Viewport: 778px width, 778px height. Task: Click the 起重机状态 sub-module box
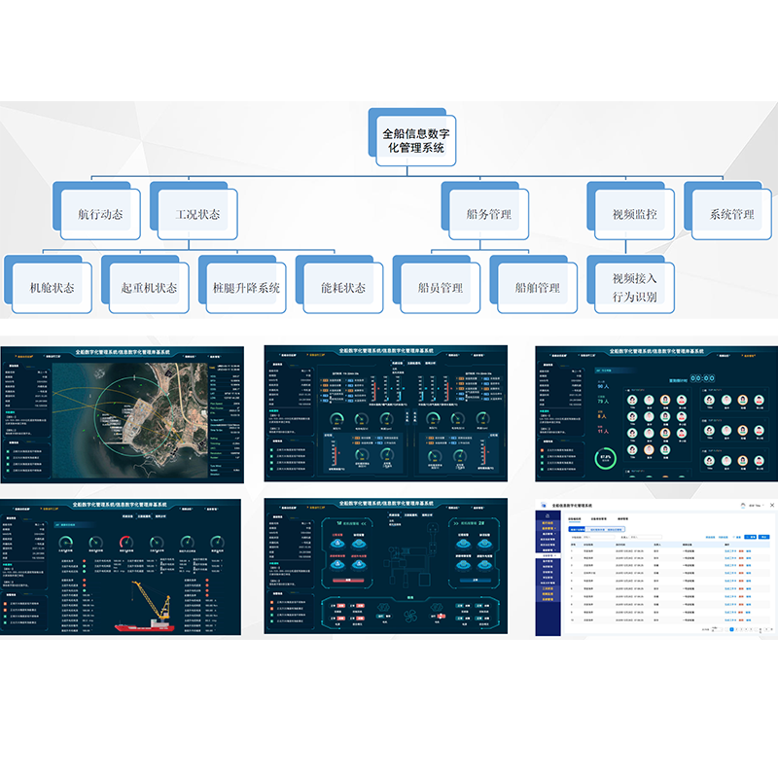pos(149,288)
